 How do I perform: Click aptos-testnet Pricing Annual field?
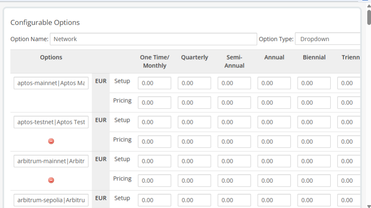274,142
